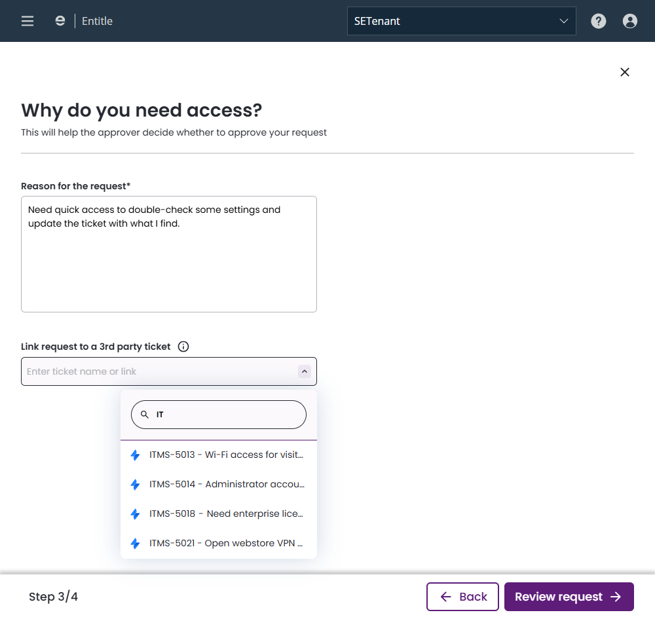Close the access request dialog
The height and width of the screenshot is (619, 655).
[624, 72]
